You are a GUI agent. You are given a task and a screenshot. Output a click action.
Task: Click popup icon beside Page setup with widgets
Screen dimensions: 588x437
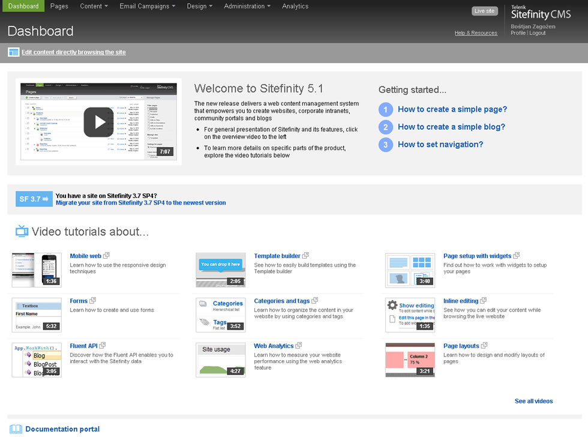point(517,256)
